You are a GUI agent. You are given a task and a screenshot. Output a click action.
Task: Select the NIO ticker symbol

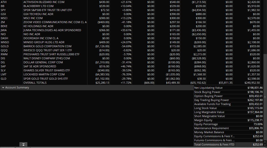pos(3,34)
